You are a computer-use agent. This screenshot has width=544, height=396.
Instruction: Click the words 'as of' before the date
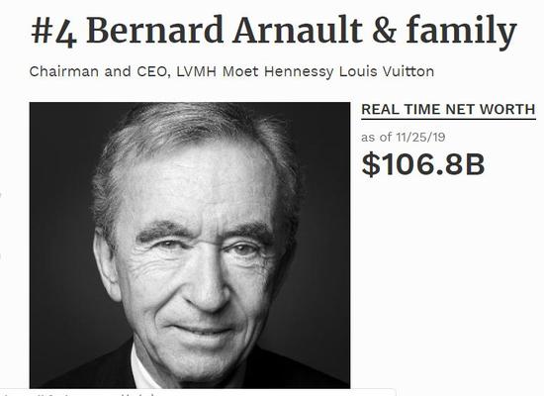click(377, 138)
